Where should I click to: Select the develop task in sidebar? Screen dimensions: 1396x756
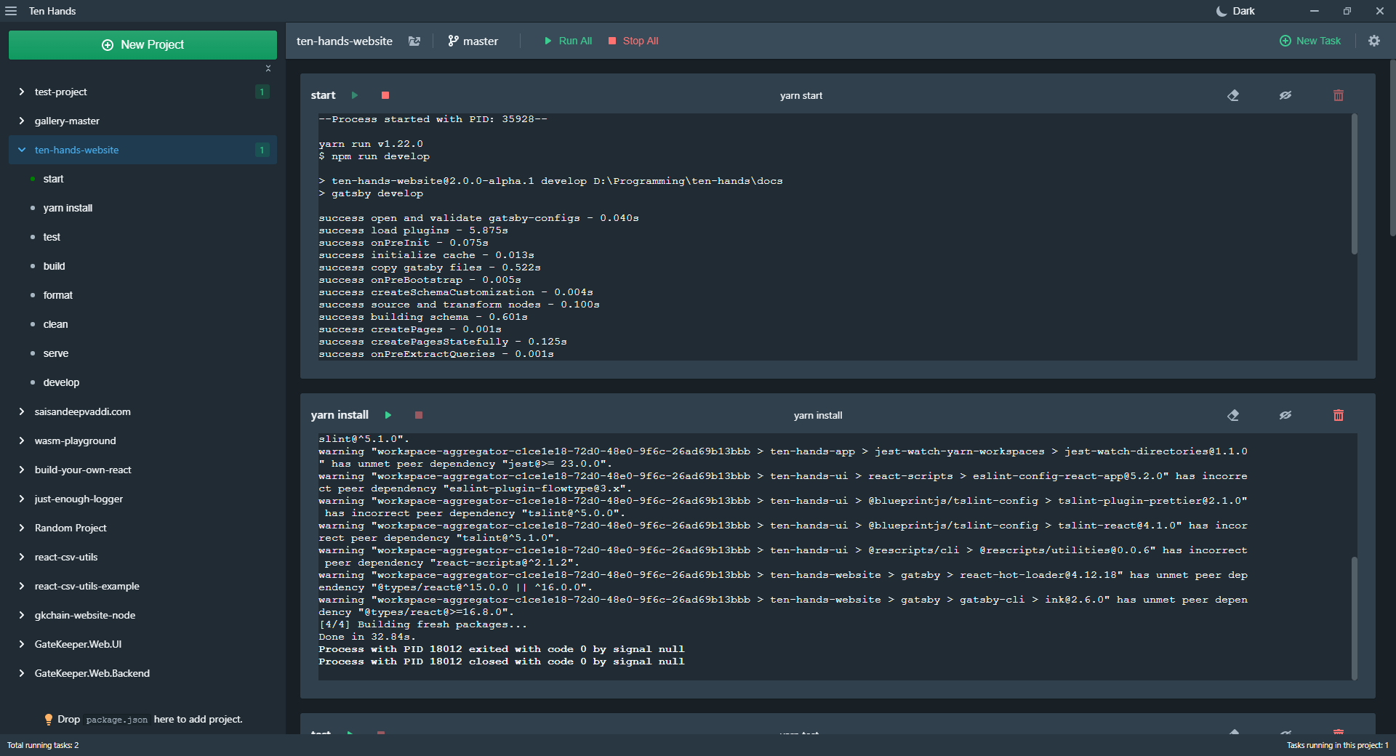pos(61,382)
